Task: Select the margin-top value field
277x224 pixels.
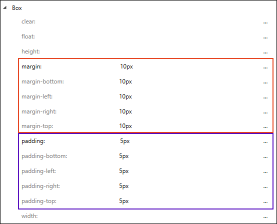Action: pyautogui.click(x=189, y=126)
